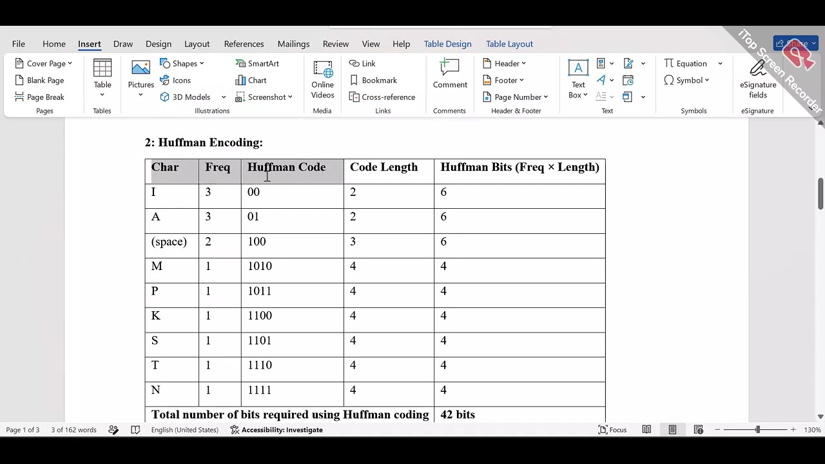Switch to Print Layout view

(672, 430)
